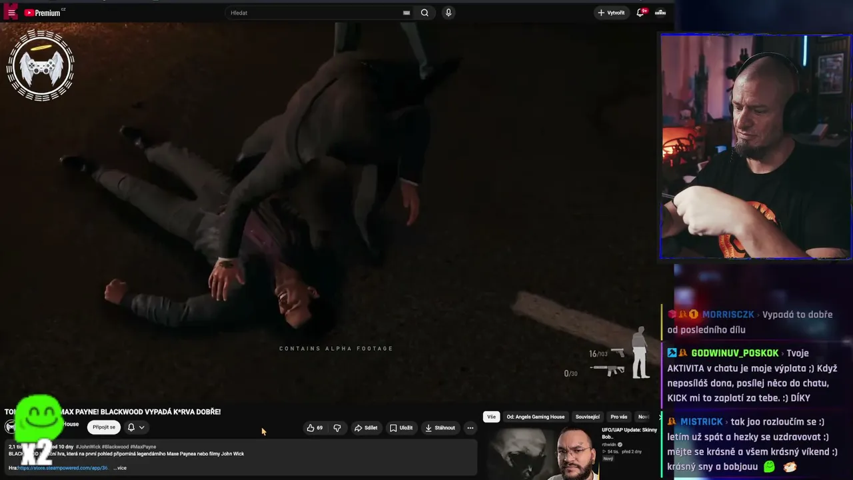Open more actions three-dot menu
The width and height of the screenshot is (853, 480).
470,428
